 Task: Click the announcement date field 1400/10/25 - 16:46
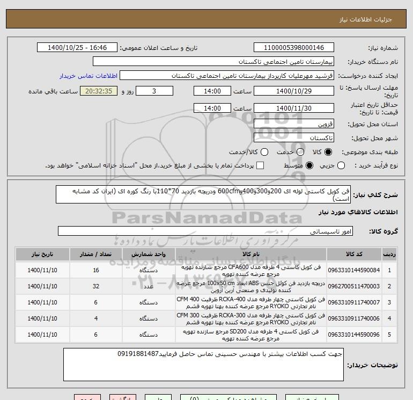click(x=77, y=48)
